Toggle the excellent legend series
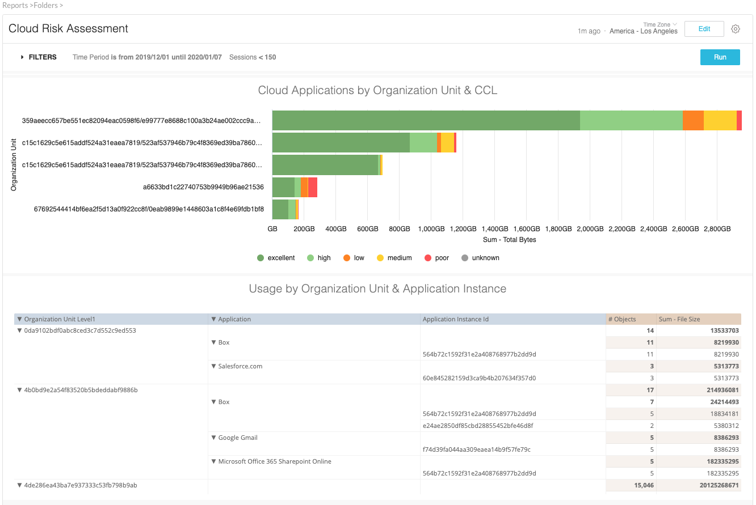 (276, 258)
